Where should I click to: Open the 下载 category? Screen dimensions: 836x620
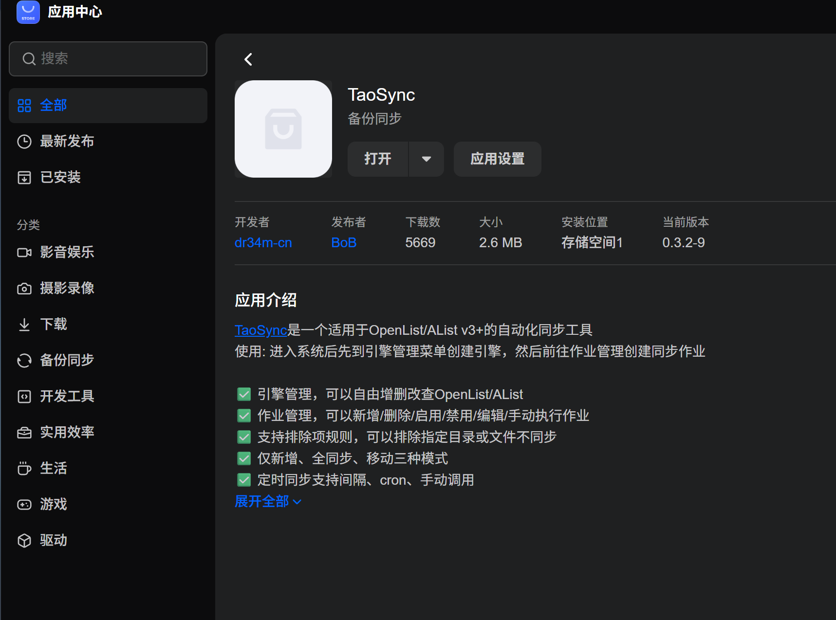coord(108,325)
